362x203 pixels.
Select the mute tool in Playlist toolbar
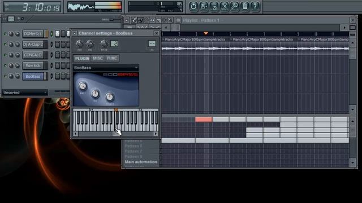tap(152, 20)
